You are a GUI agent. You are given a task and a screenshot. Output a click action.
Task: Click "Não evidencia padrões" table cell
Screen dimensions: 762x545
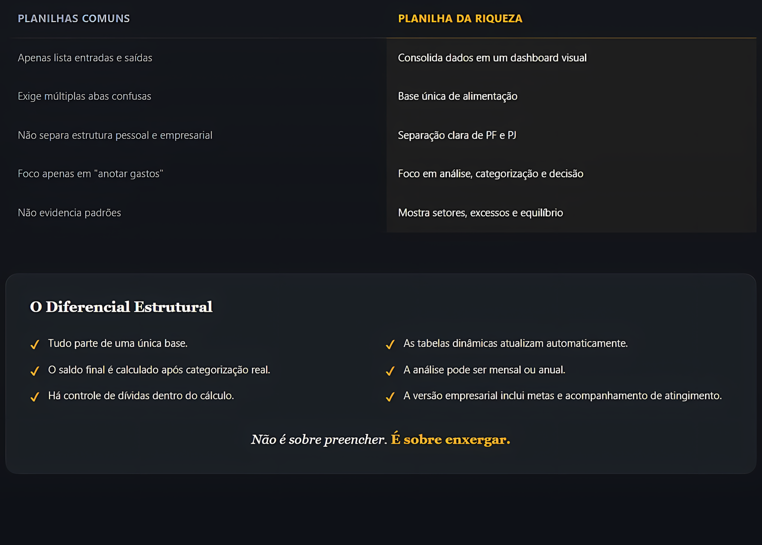pos(69,213)
